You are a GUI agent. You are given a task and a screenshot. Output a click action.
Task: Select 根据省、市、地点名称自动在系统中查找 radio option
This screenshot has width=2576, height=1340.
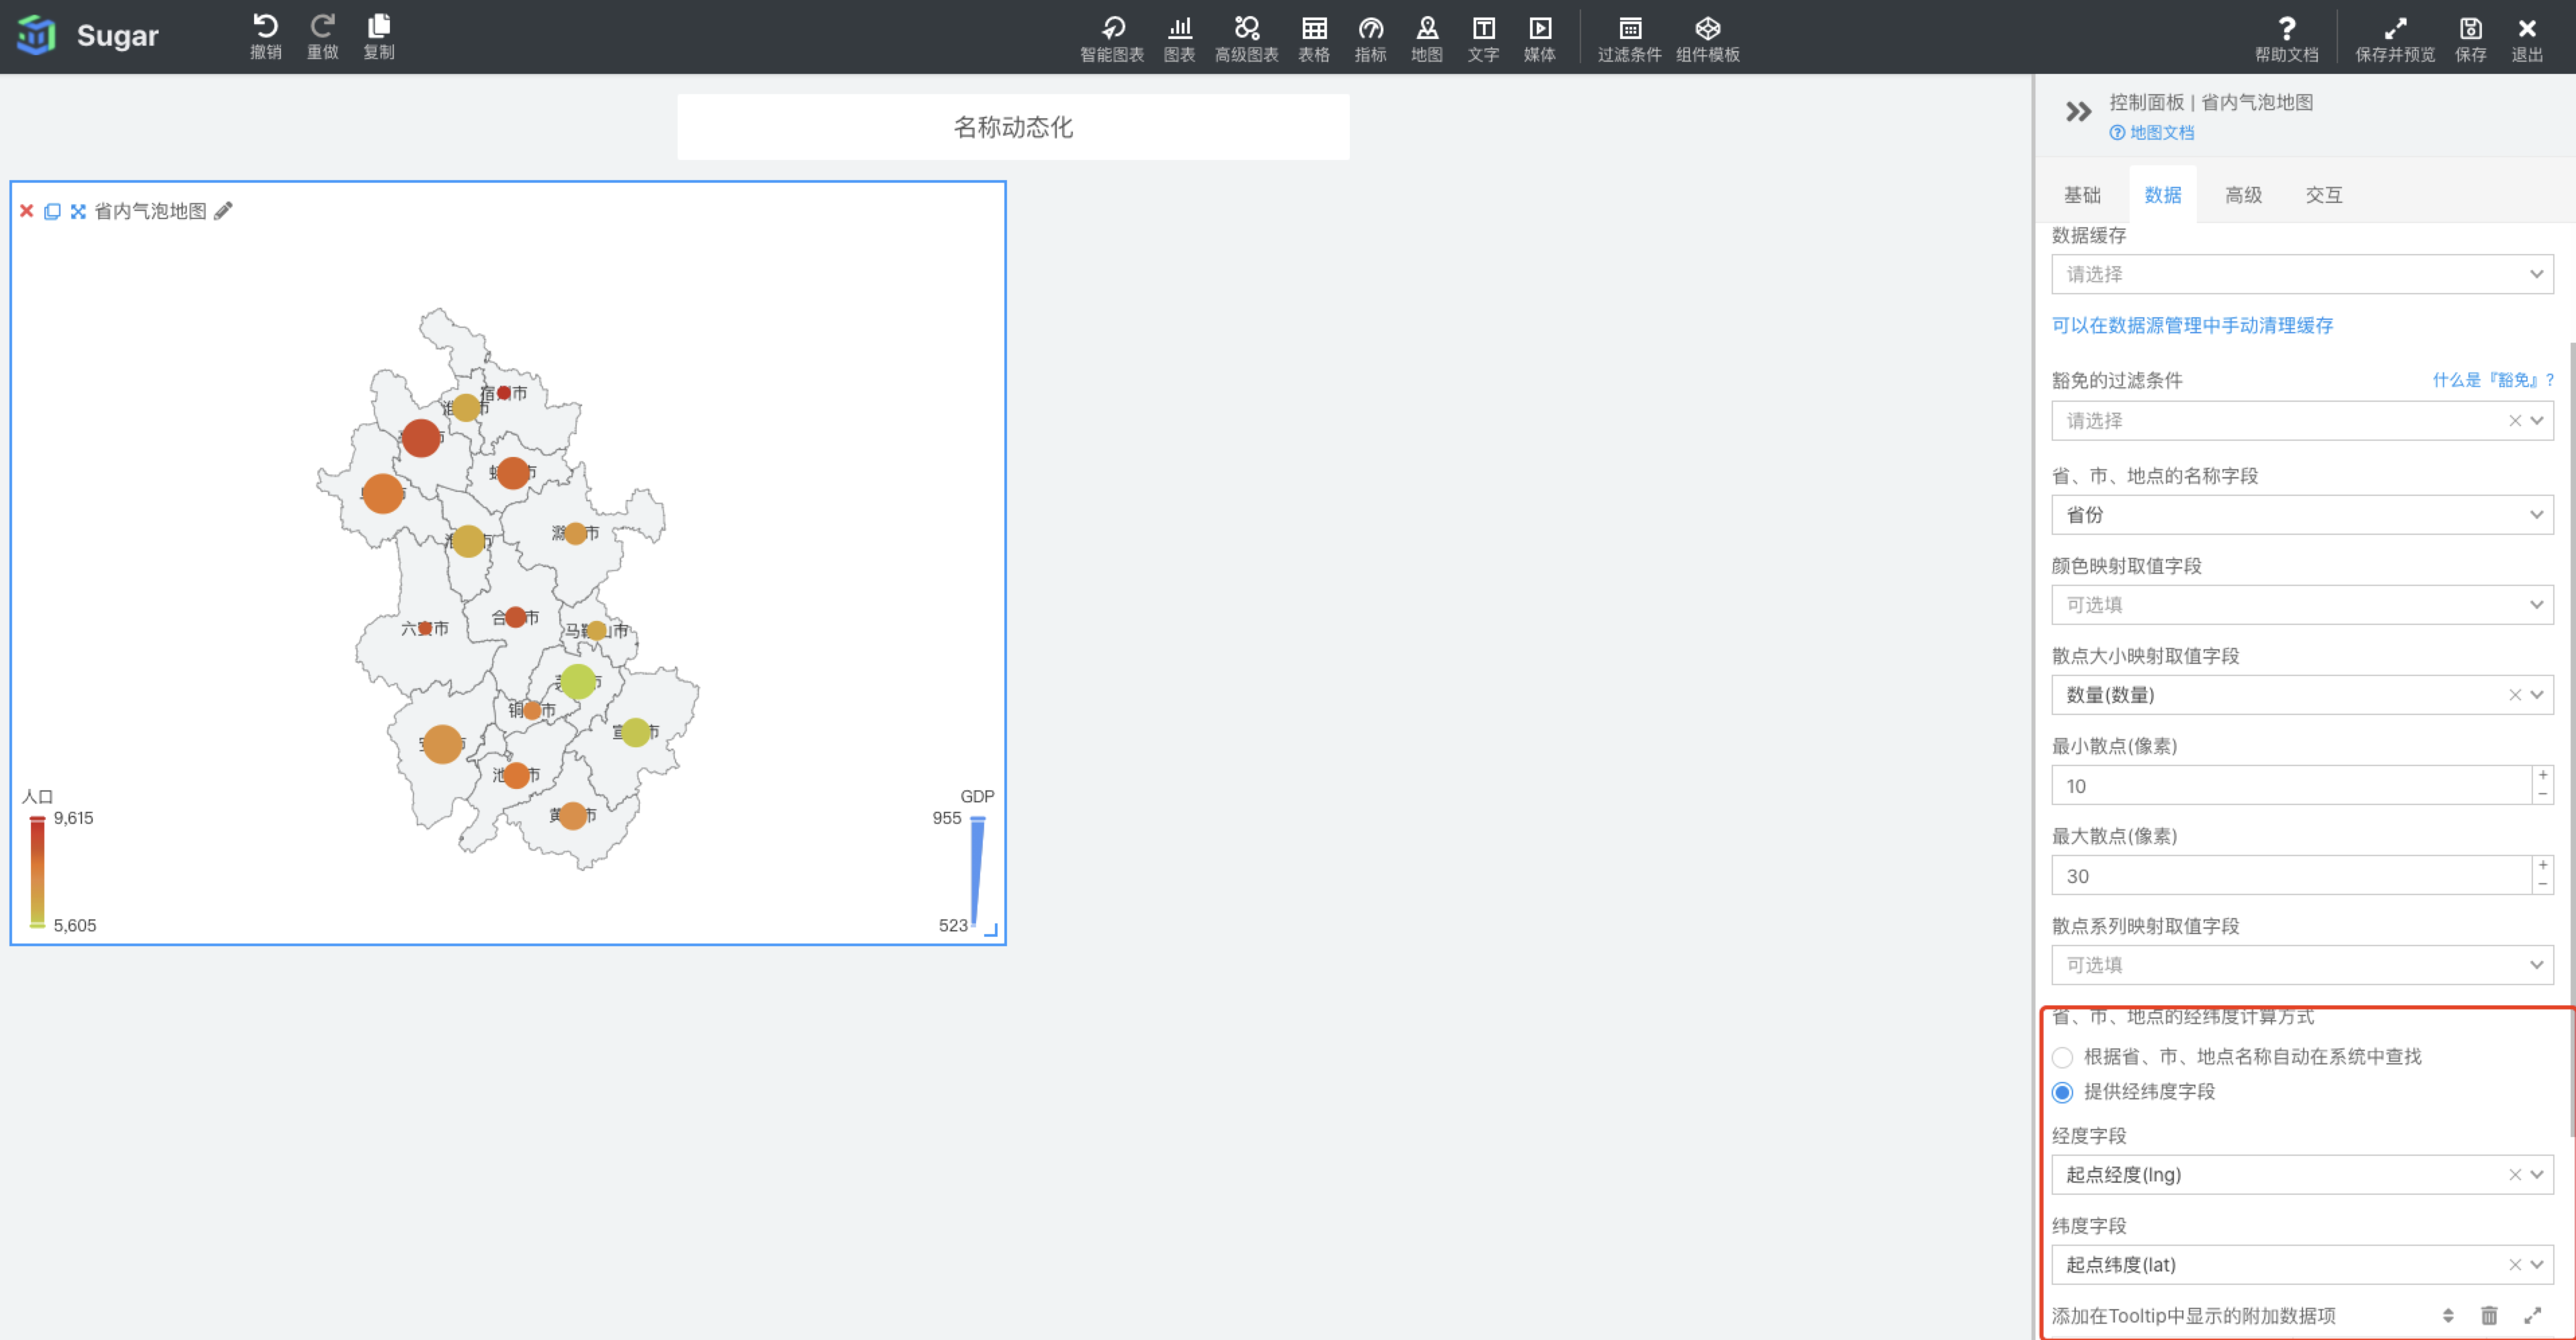tap(2062, 1057)
